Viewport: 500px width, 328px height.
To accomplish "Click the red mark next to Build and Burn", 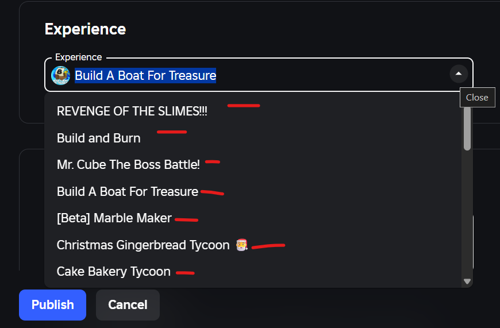I will (x=172, y=132).
